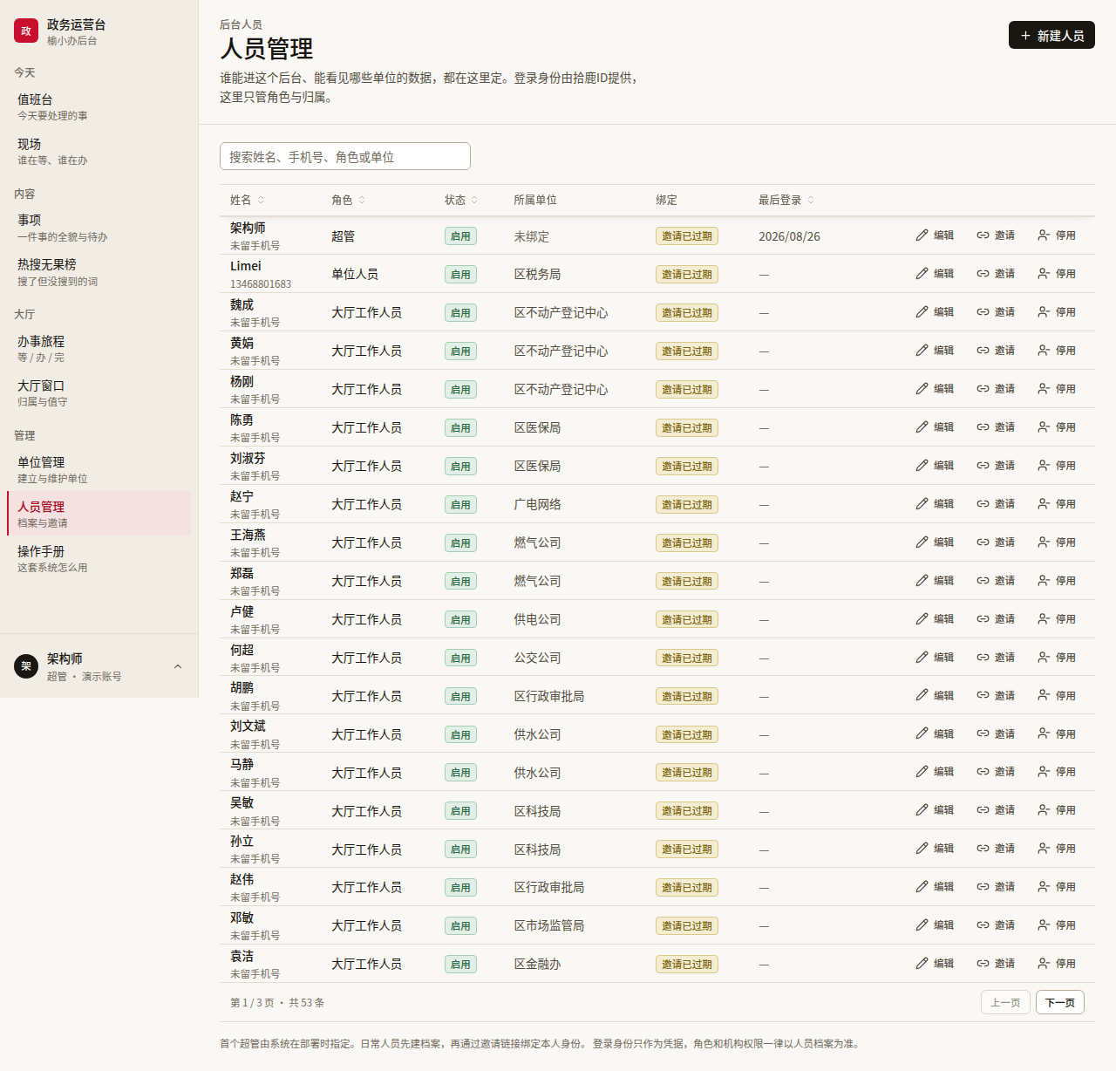
Task: Click 停用 button for 袁洁
Action: tap(1057, 964)
